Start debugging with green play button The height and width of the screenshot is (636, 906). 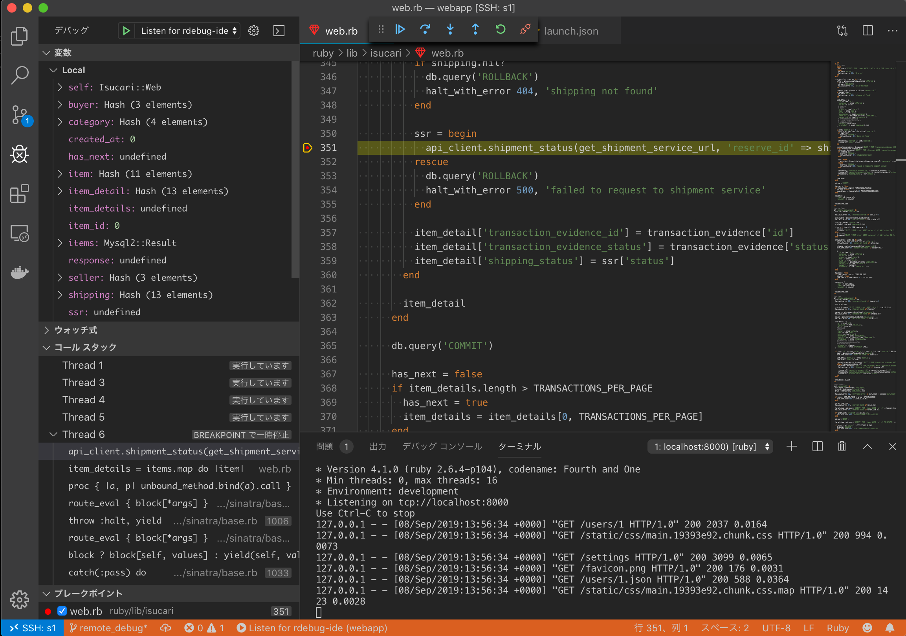[126, 30]
